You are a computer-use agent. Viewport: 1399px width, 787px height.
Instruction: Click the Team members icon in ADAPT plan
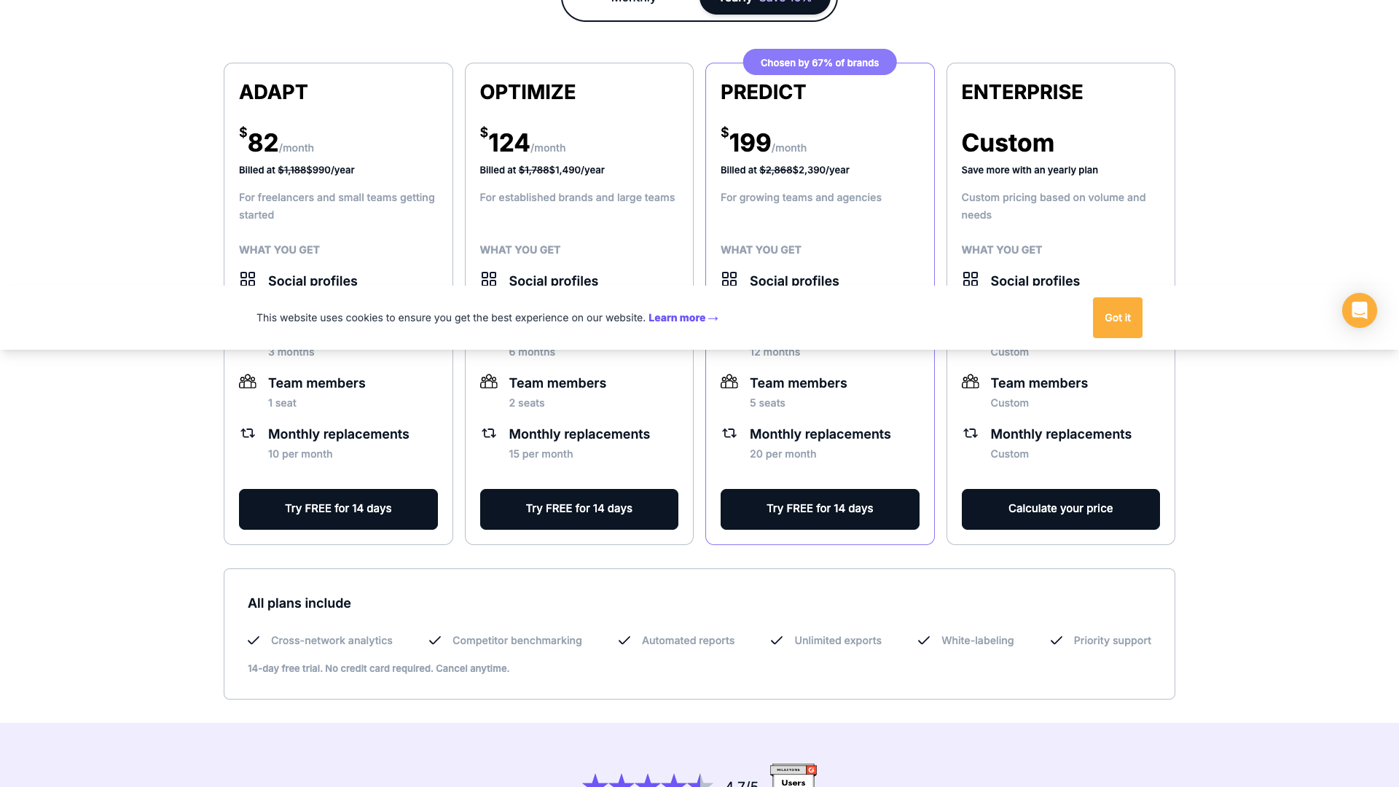(248, 381)
